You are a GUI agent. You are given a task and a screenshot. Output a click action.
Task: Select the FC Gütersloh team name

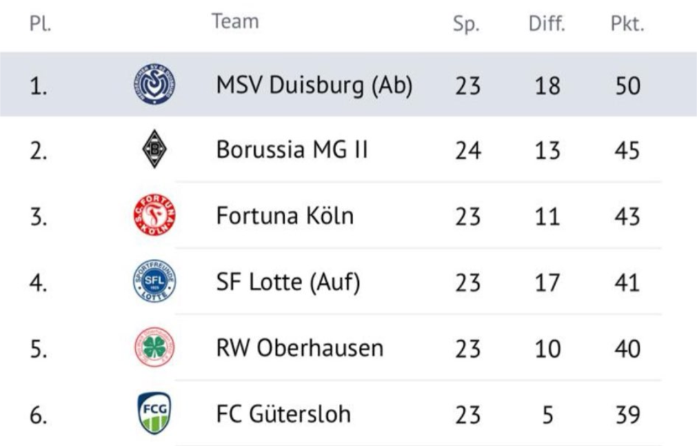click(x=283, y=414)
